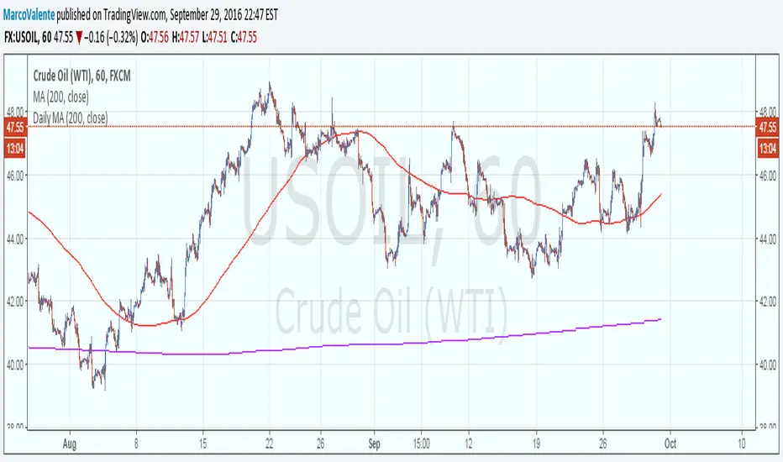Click the left 47.55 current price tag
The width and height of the screenshot is (783, 462).
coord(14,127)
